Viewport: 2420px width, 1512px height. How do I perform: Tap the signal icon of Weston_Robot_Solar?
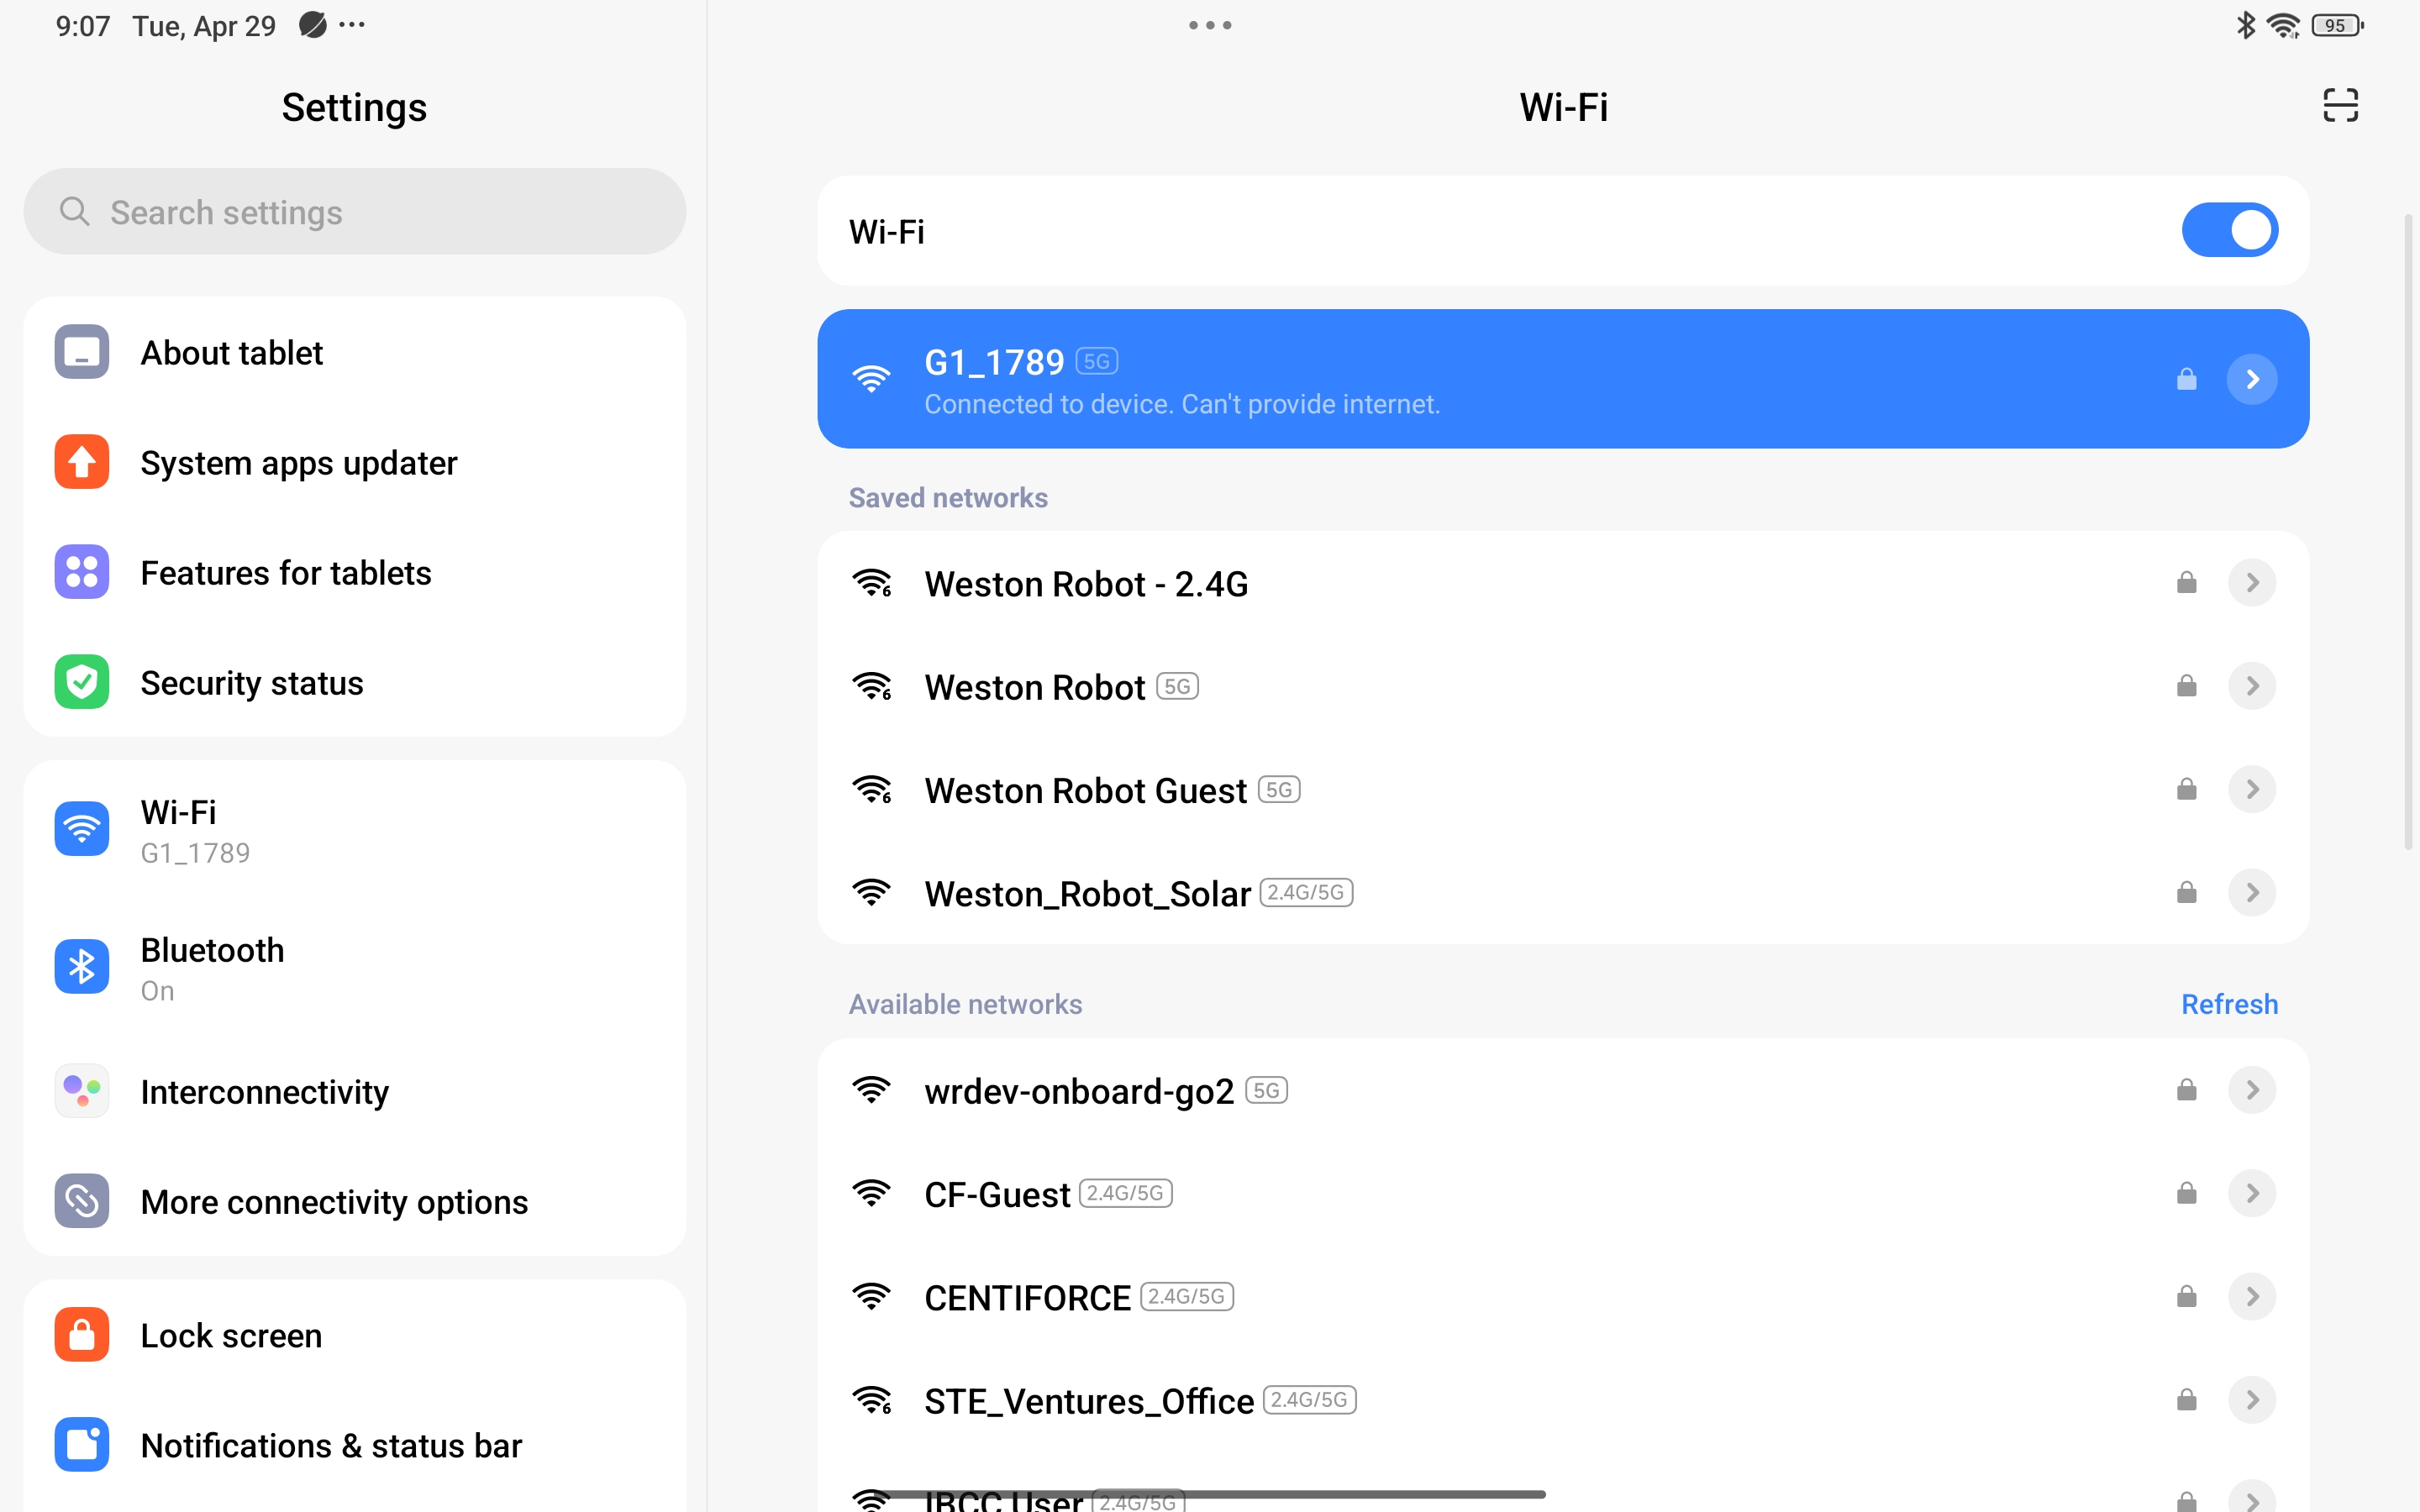click(x=872, y=893)
